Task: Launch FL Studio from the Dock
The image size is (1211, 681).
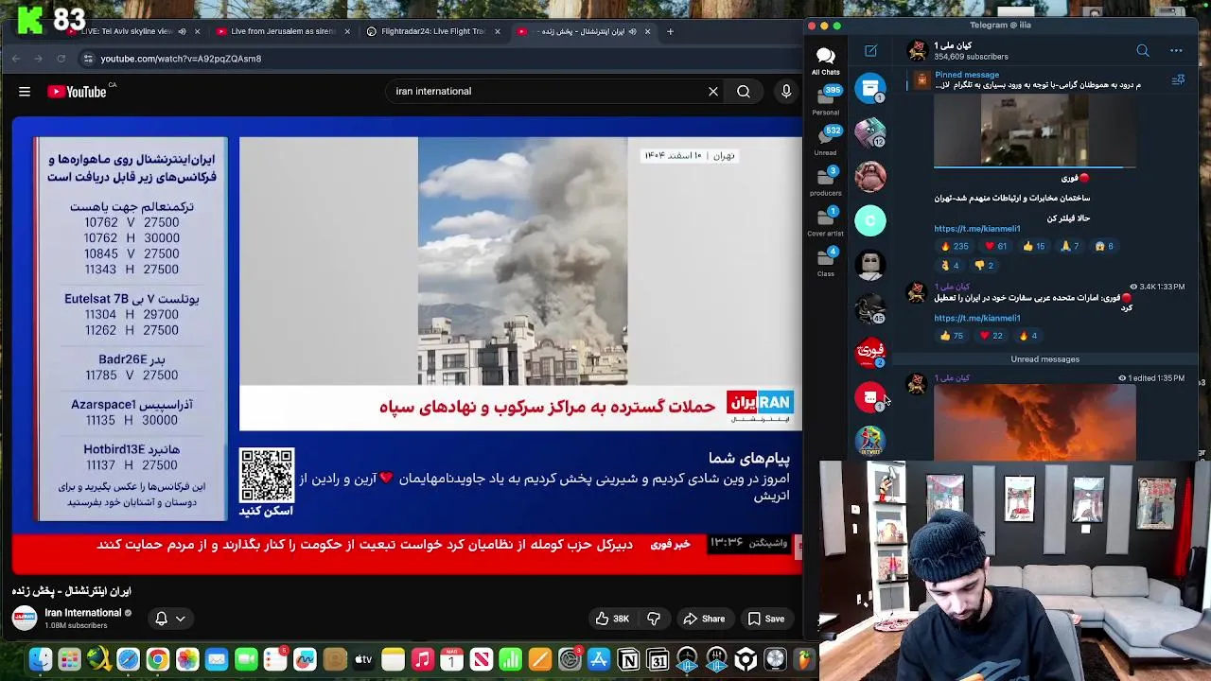Action: pyautogui.click(x=804, y=660)
